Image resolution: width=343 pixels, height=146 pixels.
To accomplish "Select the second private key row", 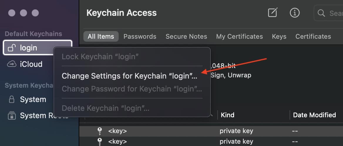I will point(206,141).
